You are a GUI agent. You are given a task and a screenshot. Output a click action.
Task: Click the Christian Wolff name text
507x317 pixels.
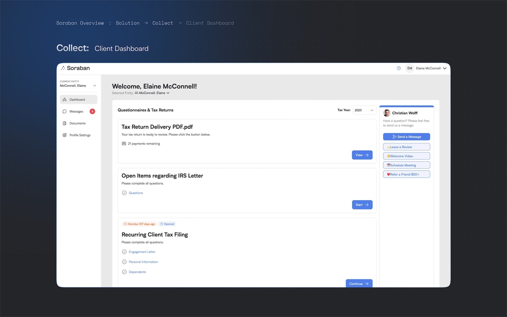[x=405, y=113]
